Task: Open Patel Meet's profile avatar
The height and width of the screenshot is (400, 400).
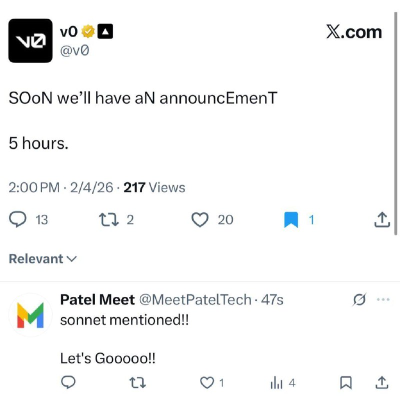Action: [31, 314]
